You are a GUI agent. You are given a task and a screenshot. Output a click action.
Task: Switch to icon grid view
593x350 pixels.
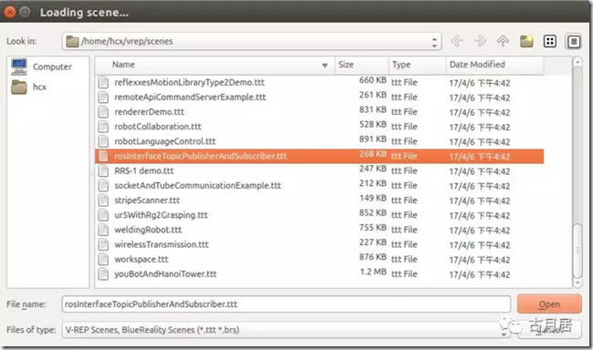(x=549, y=41)
